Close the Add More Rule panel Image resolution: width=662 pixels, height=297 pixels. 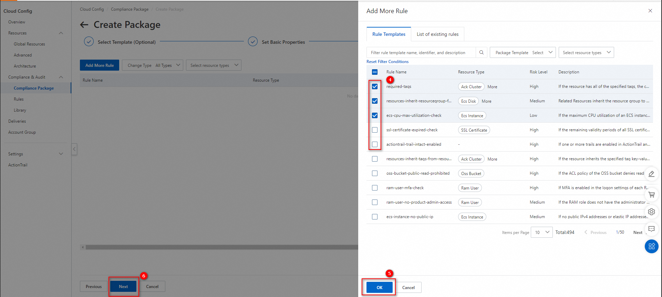click(x=650, y=11)
